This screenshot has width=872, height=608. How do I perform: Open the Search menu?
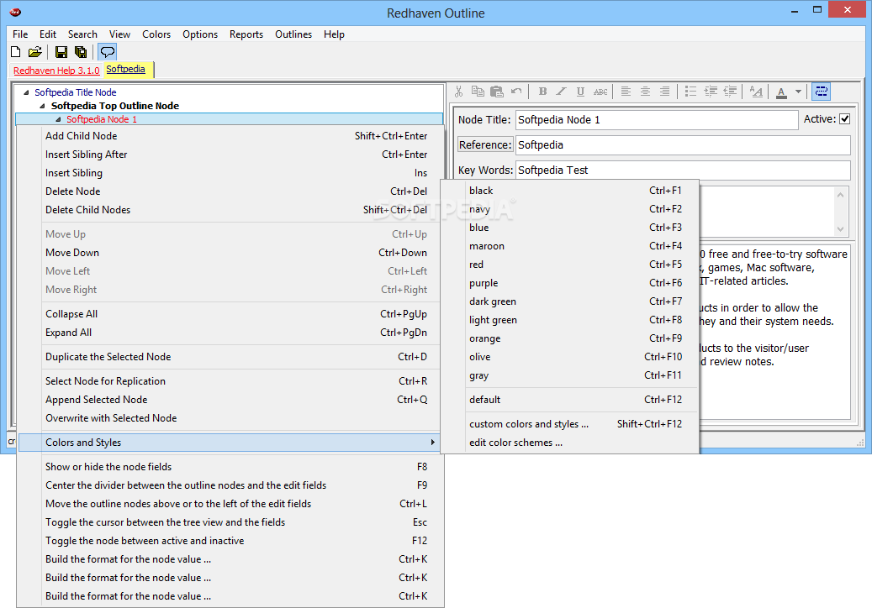pos(82,34)
